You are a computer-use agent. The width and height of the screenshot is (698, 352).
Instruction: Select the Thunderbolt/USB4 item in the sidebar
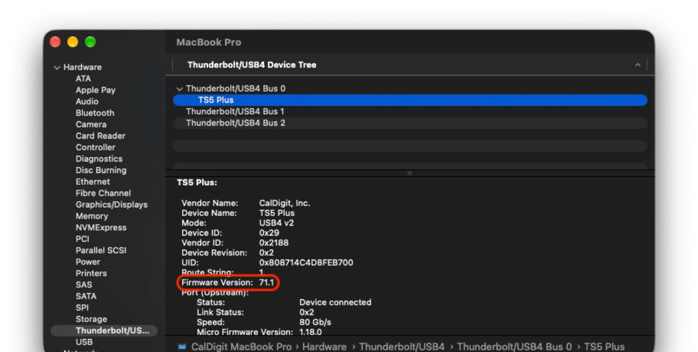[x=104, y=330]
